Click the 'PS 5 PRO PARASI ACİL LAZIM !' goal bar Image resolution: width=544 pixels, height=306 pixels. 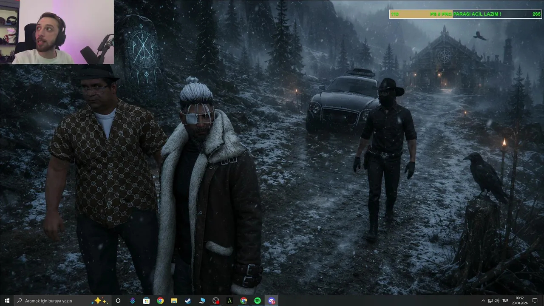click(x=465, y=14)
